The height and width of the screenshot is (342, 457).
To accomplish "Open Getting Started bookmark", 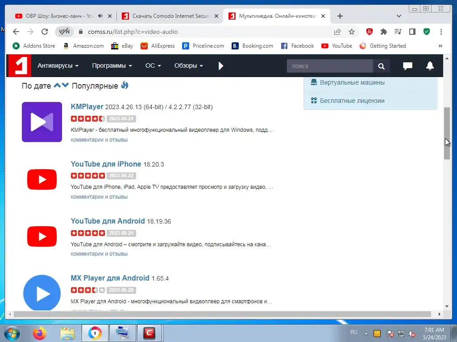I will coord(382,46).
